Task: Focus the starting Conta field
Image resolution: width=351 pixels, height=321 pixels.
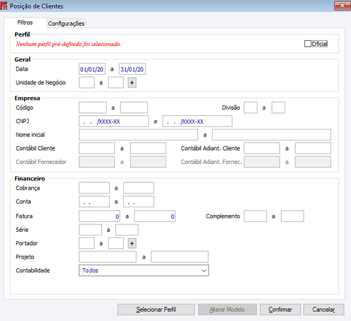Action: click(94, 202)
